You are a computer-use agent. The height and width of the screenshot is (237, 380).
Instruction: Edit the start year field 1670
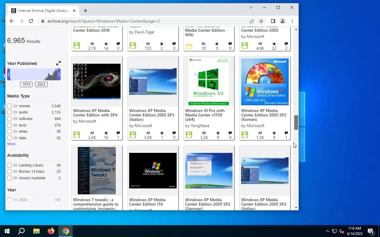(26, 84)
